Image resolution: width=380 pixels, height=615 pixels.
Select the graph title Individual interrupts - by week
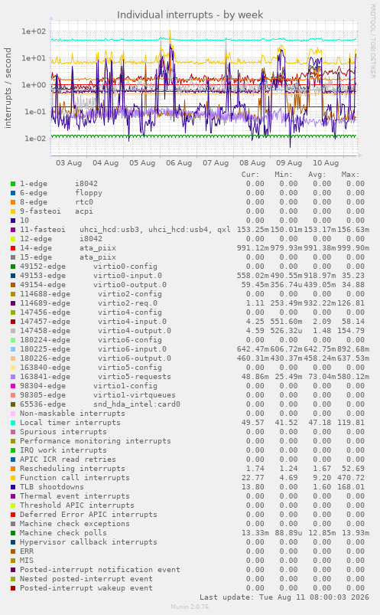(x=190, y=15)
